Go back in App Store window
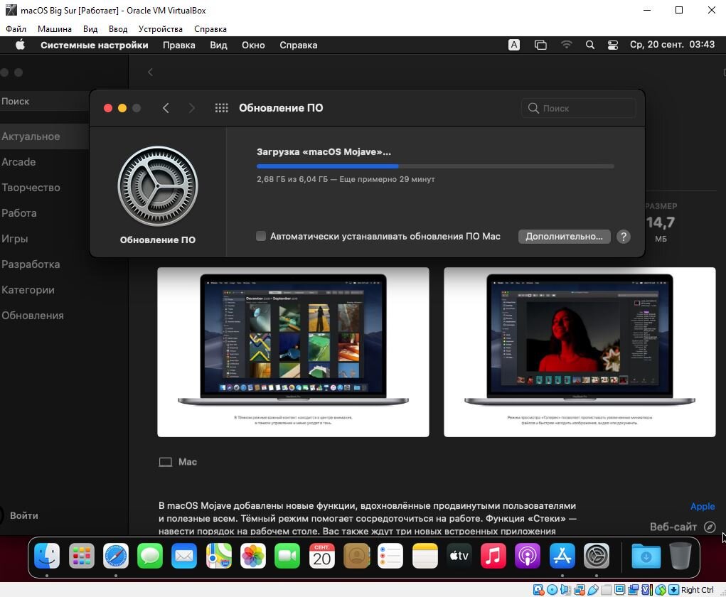The width and height of the screenshot is (726, 597). [150, 72]
